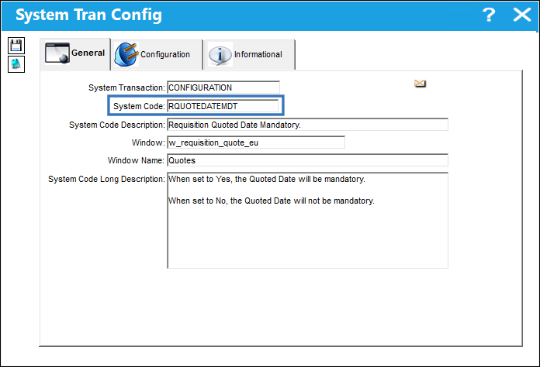Click the help question mark icon

[x=488, y=15]
